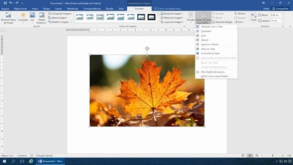Viewport: 293px width, 165px height.
Task: Click Definir como Layout Padrão
Action: pyautogui.click(x=217, y=77)
